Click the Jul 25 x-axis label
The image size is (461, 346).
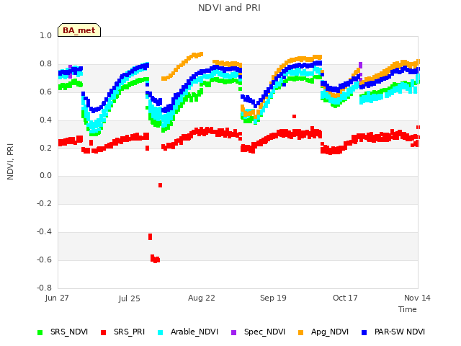click(x=130, y=298)
